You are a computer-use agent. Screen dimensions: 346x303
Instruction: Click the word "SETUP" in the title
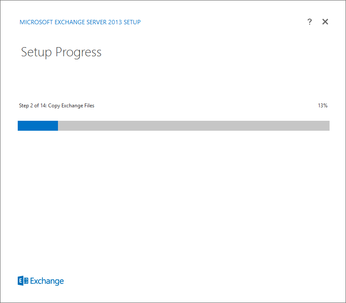(132, 22)
